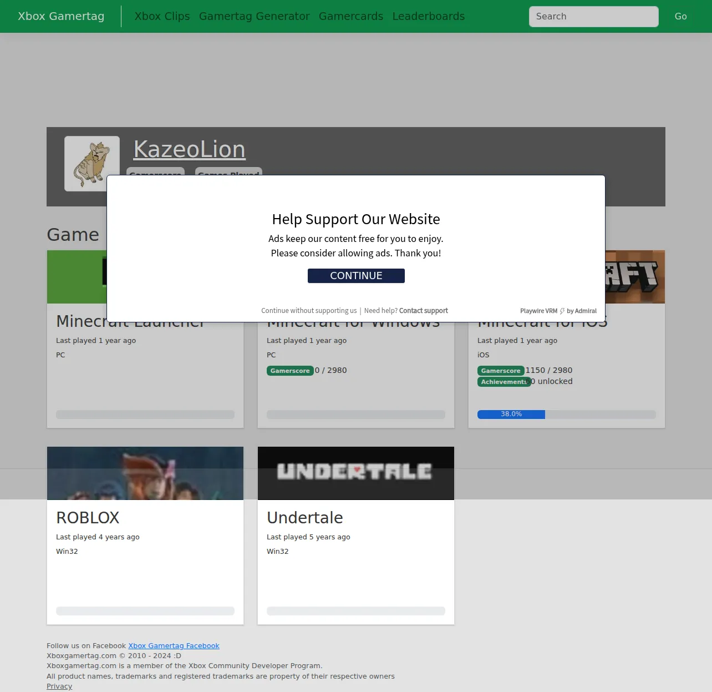Open the Leaderboards page
Screen dimensions: 712x692
429,16
